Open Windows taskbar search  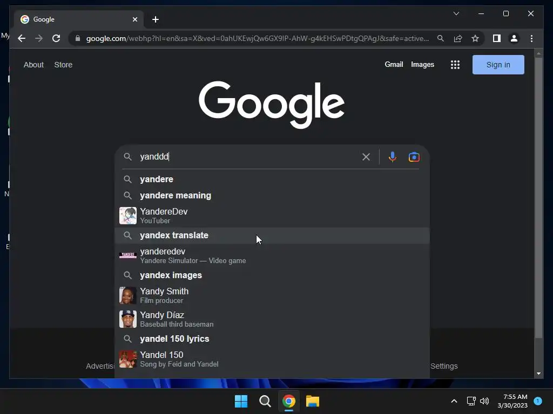[265, 401]
